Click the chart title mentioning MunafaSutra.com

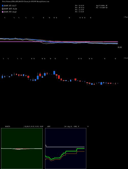[x=26, y=2]
